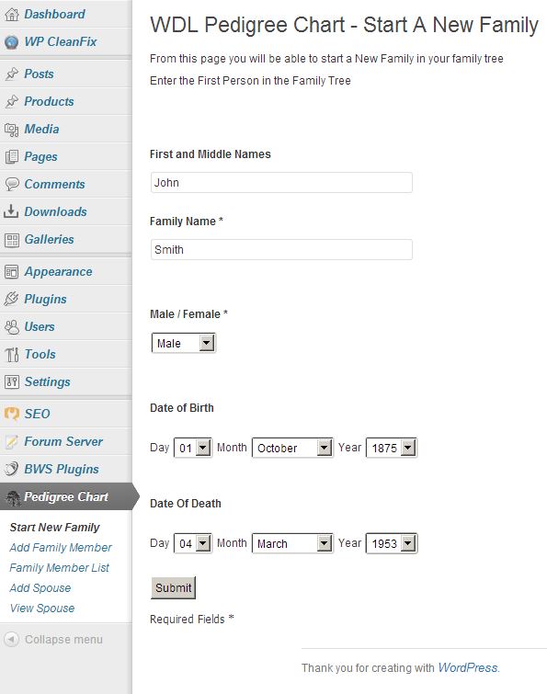Open the death Year dropdown showing 1953
The height and width of the screenshot is (694, 547).
(392, 543)
